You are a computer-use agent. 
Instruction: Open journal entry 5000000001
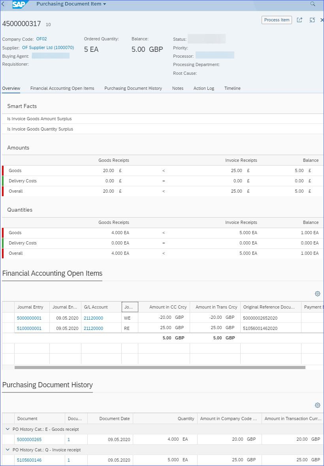pyautogui.click(x=29, y=318)
